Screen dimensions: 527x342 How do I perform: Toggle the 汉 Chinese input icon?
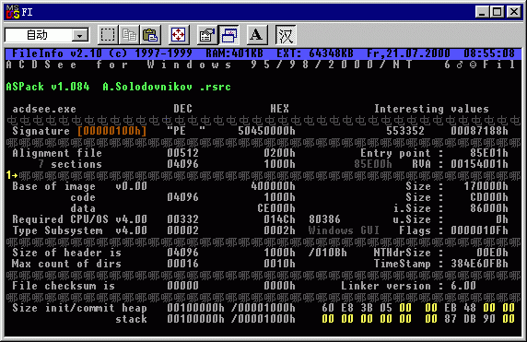286,35
